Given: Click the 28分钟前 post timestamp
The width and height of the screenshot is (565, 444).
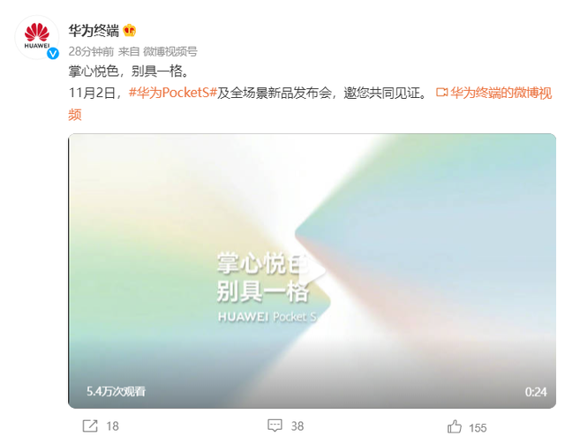Looking at the screenshot, I should (x=91, y=51).
